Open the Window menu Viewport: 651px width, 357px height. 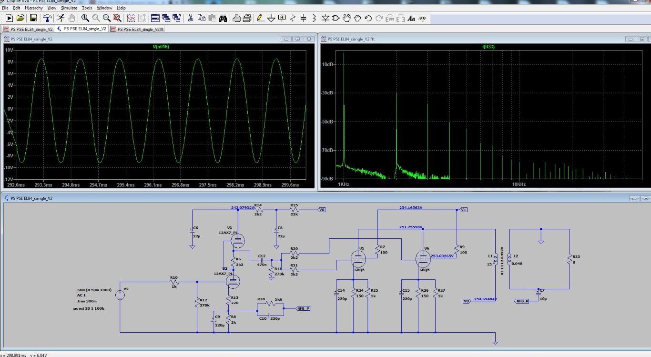coord(104,8)
